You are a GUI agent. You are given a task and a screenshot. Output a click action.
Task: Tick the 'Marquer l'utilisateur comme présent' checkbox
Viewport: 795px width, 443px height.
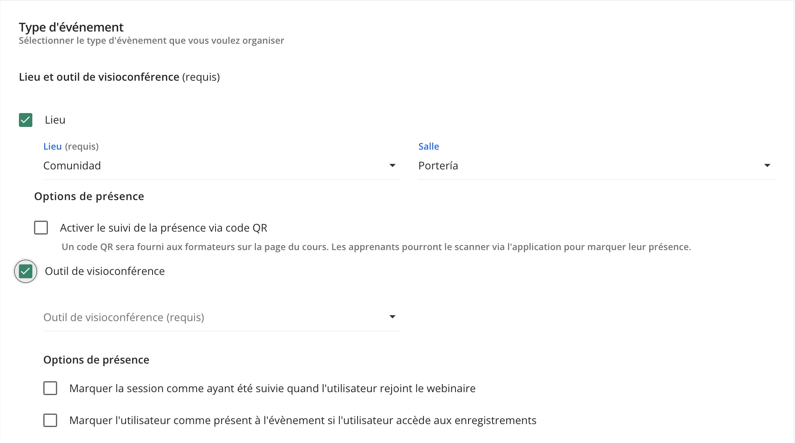tap(50, 420)
